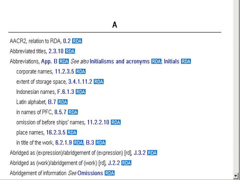Open rule 11.2.2.10 ships' names
Screen dimensions: 240x180
(x=98, y=122)
